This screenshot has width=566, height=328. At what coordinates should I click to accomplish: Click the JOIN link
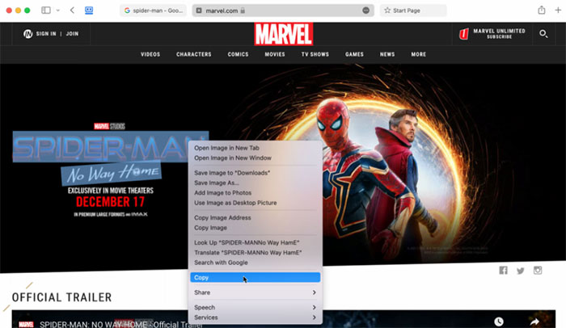tap(72, 34)
